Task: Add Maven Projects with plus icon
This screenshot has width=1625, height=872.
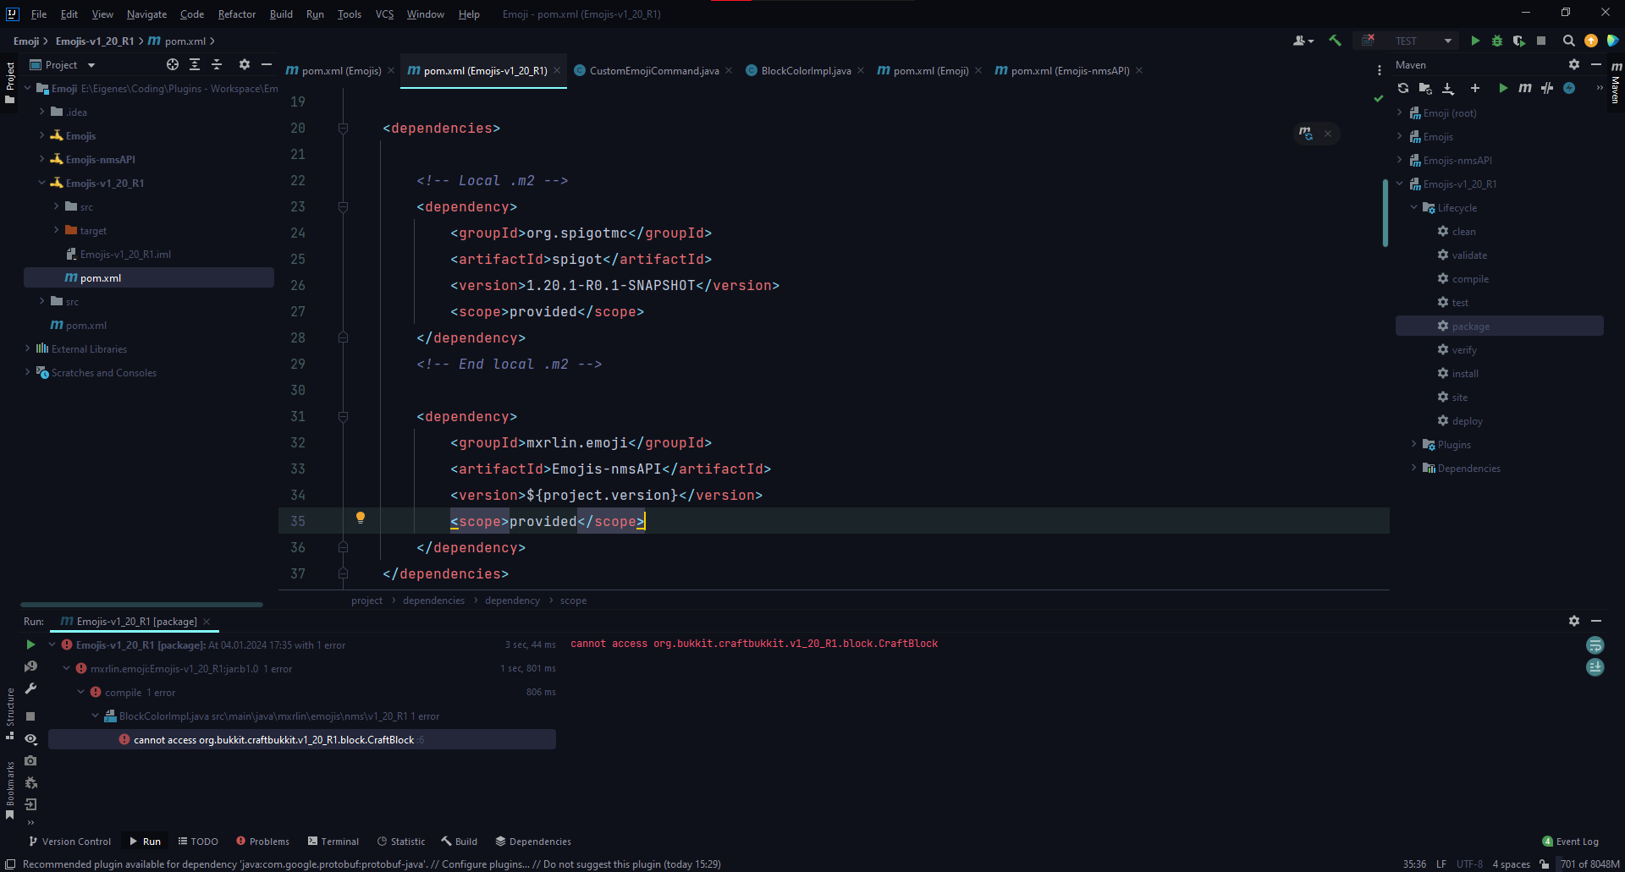Action: click(x=1475, y=88)
